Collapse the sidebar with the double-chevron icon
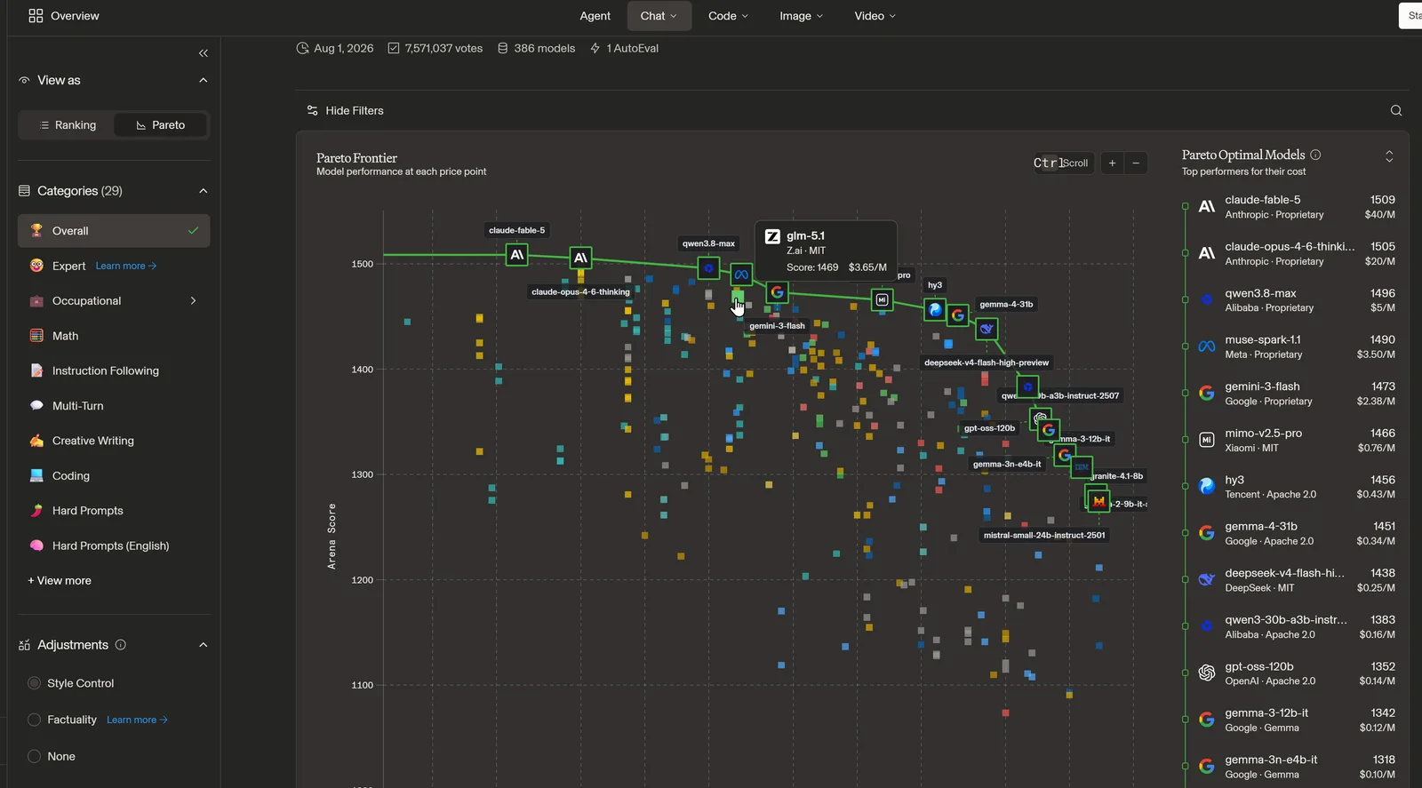The width and height of the screenshot is (1422, 788). click(x=204, y=53)
